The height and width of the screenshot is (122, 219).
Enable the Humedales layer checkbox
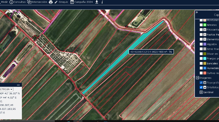click(x=201, y=68)
